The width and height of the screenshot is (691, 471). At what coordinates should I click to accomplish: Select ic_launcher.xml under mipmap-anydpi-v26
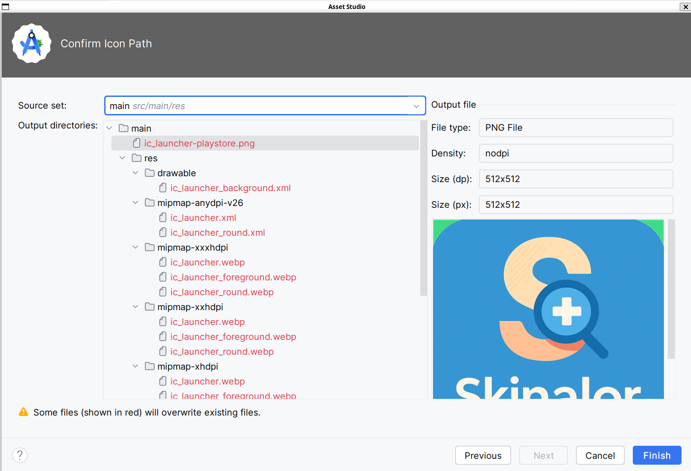[x=203, y=218]
